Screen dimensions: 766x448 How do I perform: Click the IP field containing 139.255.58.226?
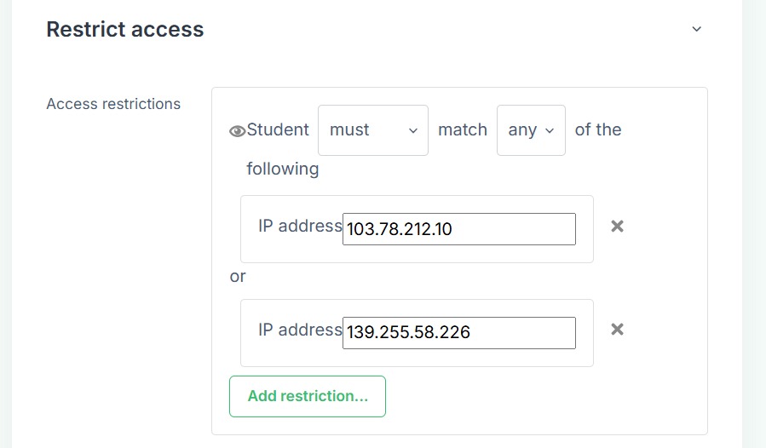(459, 333)
